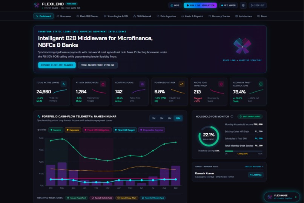The height and width of the screenshot is (203, 304).
Task: Click the warning triangle icon on At-Risk Borrowers card
Action: [x=103, y=84]
